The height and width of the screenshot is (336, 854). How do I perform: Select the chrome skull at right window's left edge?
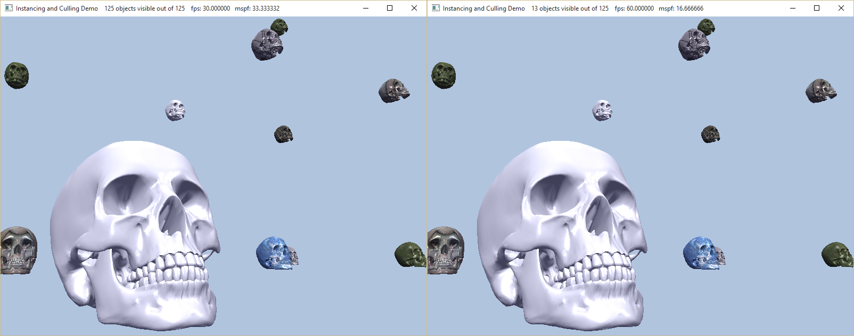coord(446,250)
